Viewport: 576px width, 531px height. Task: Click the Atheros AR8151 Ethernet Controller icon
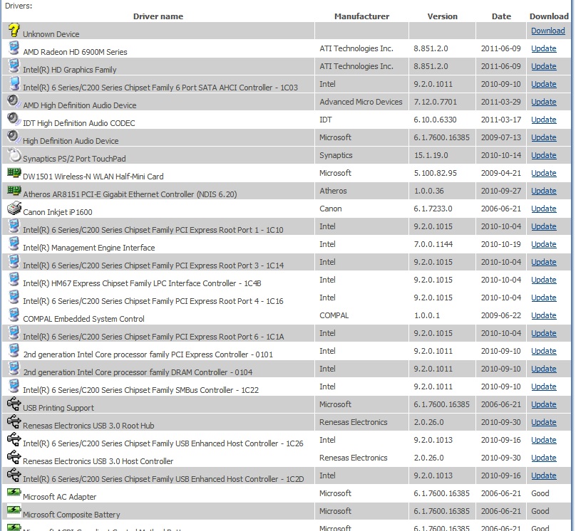coord(14,190)
